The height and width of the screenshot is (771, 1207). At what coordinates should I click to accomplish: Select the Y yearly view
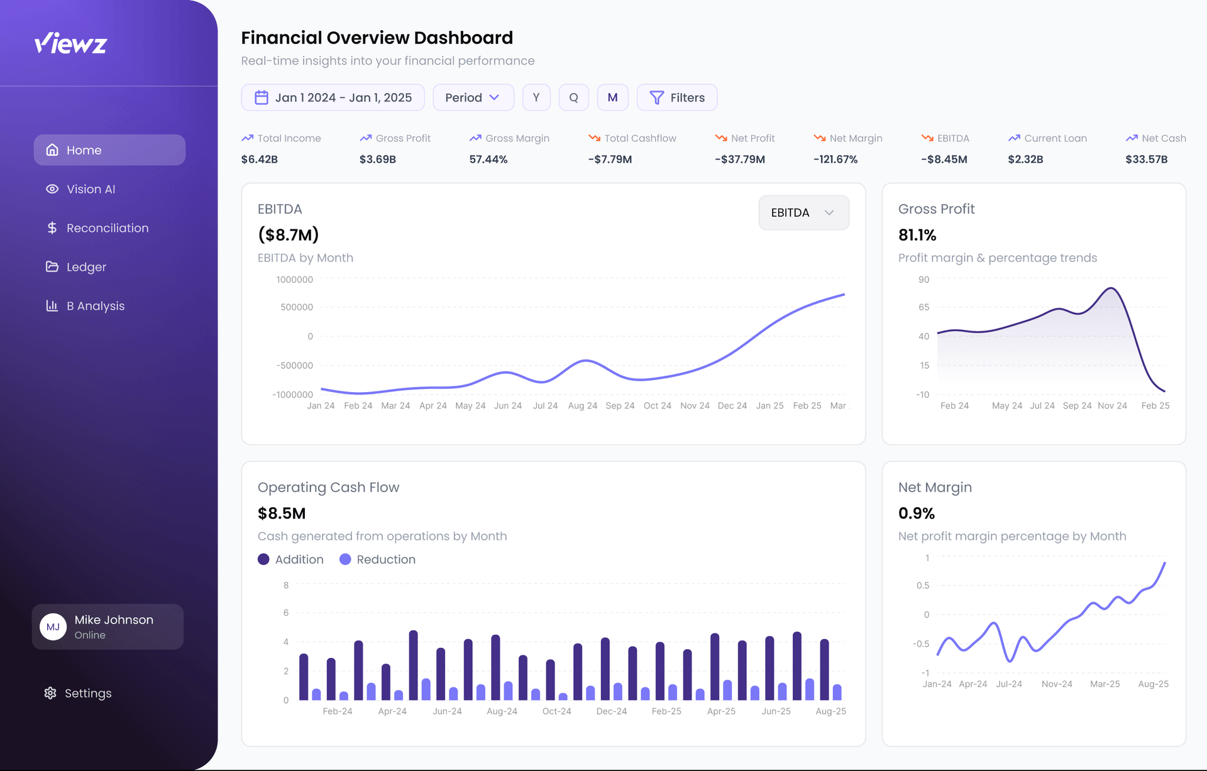click(x=536, y=97)
